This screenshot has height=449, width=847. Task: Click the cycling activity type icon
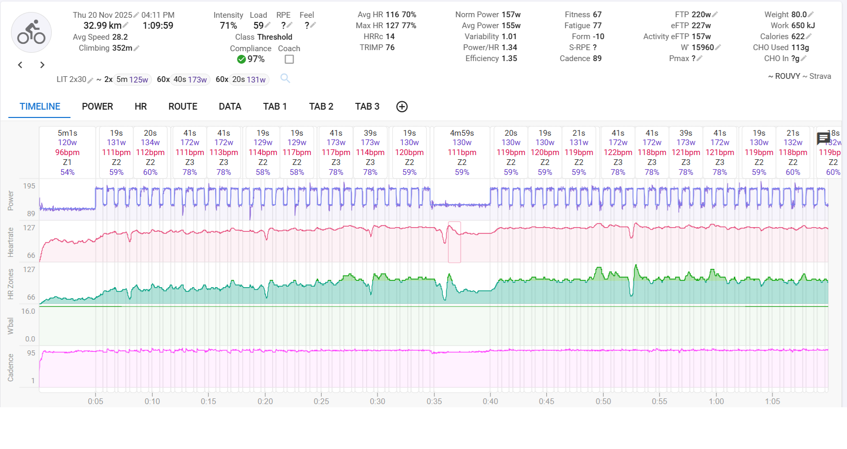31,33
